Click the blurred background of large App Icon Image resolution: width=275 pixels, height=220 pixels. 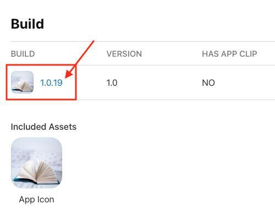coord(37,147)
